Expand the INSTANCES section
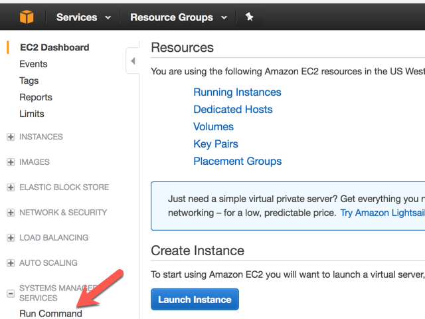 click(11, 137)
